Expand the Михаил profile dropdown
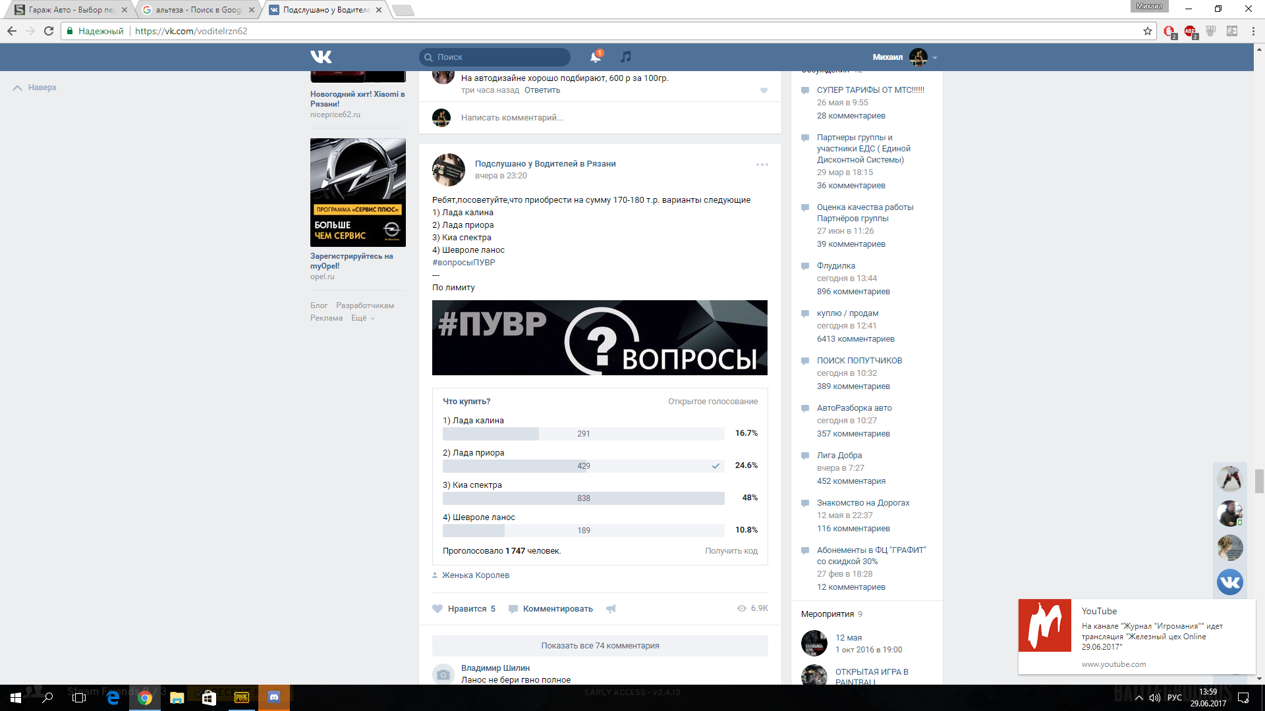The height and width of the screenshot is (711, 1265). point(934,58)
